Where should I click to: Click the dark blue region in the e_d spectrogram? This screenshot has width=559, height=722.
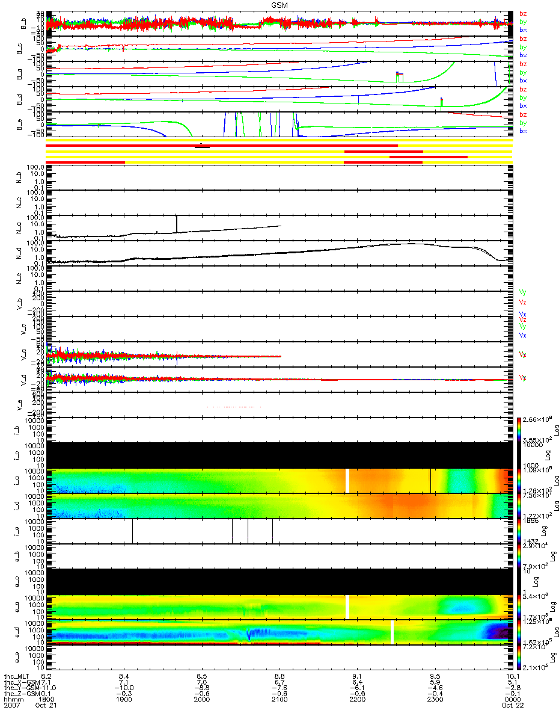[498, 631]
